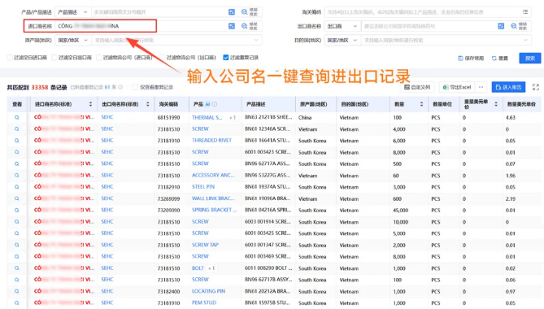Focus the 海关编码 HS code input
The height and width of the screenshot is (309, 544).
tap(424, 12)
